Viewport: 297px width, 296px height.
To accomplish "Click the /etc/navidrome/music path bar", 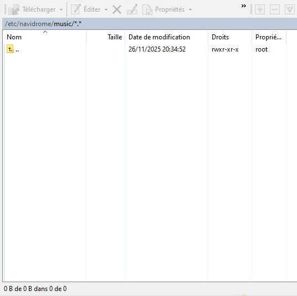I will coord(150,24).
